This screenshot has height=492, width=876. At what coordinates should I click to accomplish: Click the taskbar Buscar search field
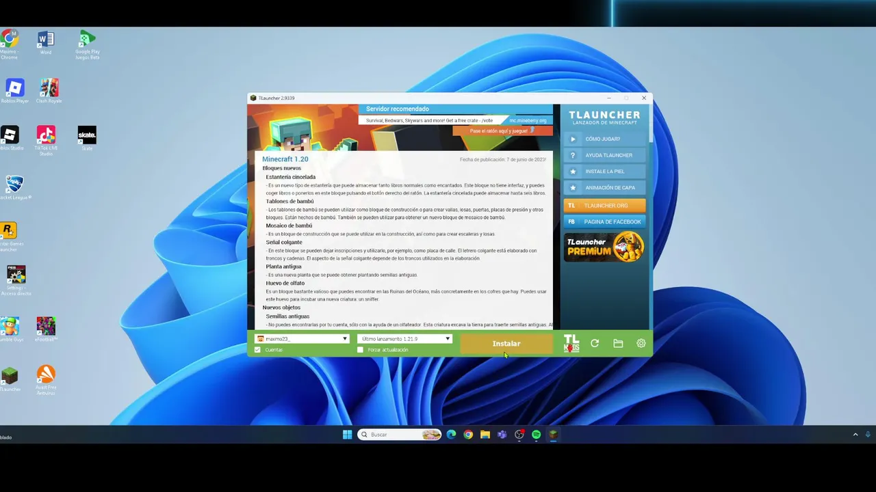[399, 435]
